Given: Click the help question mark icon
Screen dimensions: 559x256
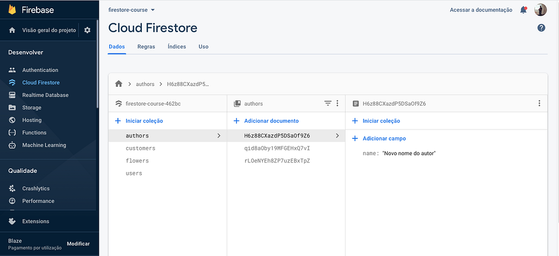Looking at the screenshot, I should [541, 28].
